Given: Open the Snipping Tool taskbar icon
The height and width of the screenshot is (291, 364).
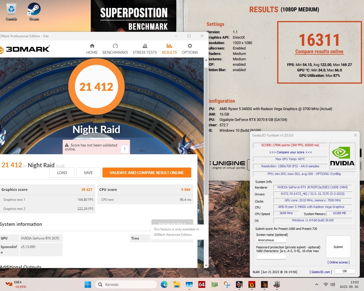Looking at the screenshot, I should [x=227, y=284].
